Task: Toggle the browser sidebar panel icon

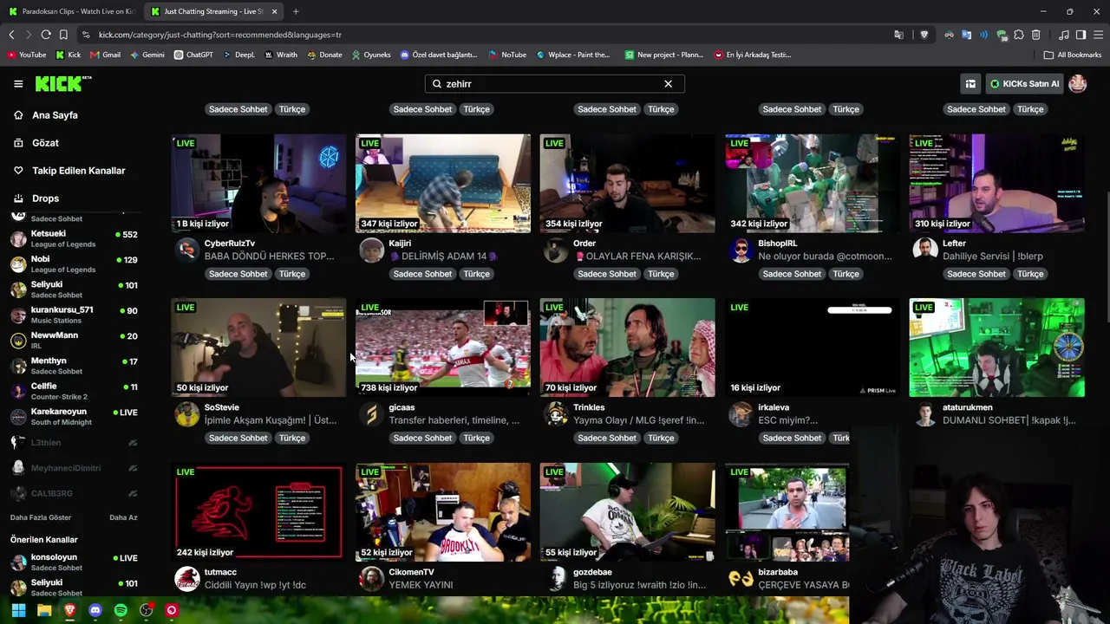Action: tap(1081, 35)
